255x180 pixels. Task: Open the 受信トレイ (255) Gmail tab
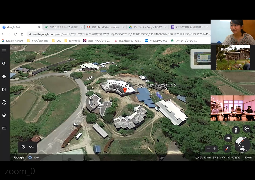click(106, 27)
